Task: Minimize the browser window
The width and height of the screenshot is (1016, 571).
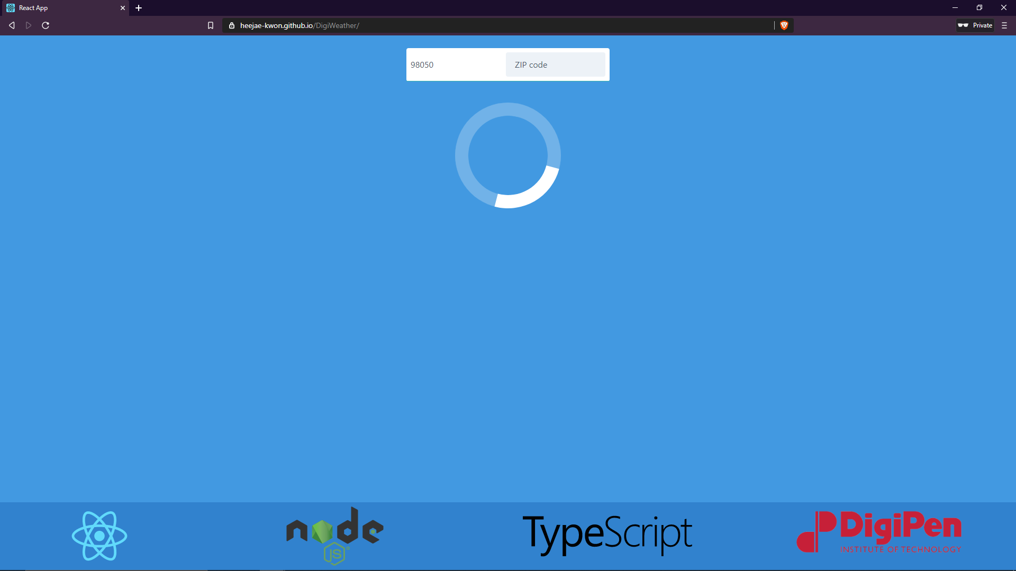Action: (955, 8)
